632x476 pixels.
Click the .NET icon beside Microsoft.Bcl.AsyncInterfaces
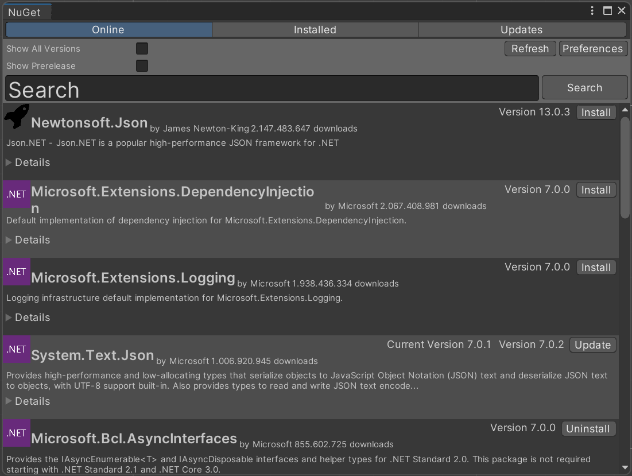pyautogui.click(x=17, y=433)
